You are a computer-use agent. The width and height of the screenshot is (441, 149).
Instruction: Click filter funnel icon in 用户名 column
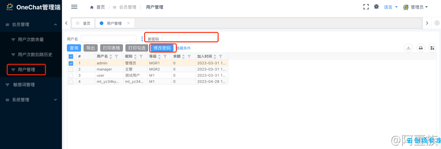(116, 56)
